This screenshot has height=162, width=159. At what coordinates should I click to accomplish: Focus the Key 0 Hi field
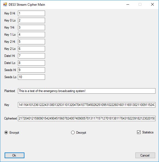point(31,13)
